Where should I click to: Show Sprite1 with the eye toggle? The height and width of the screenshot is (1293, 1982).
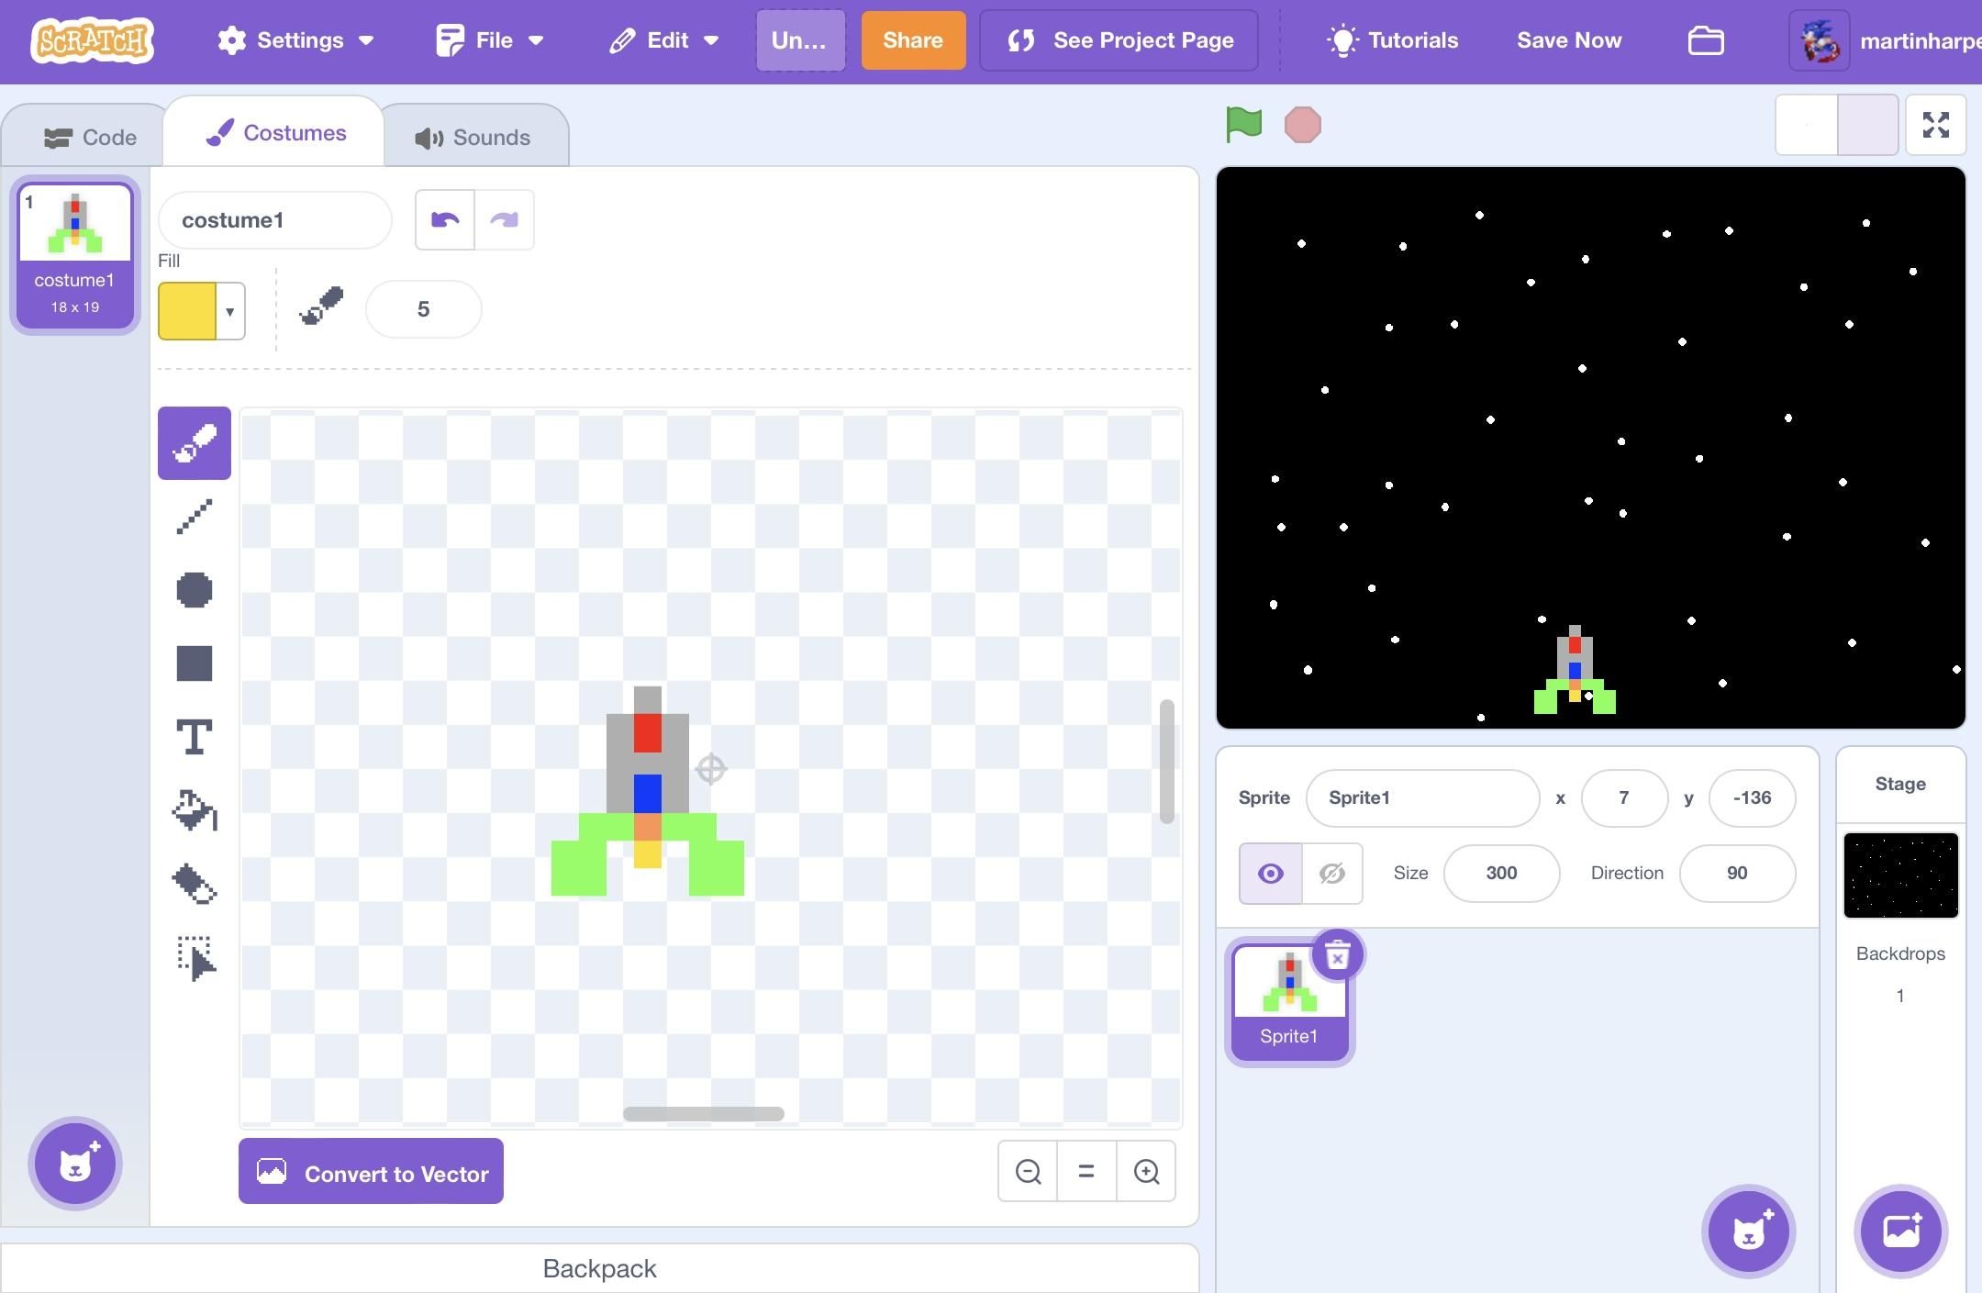(x=1270, y=873)
